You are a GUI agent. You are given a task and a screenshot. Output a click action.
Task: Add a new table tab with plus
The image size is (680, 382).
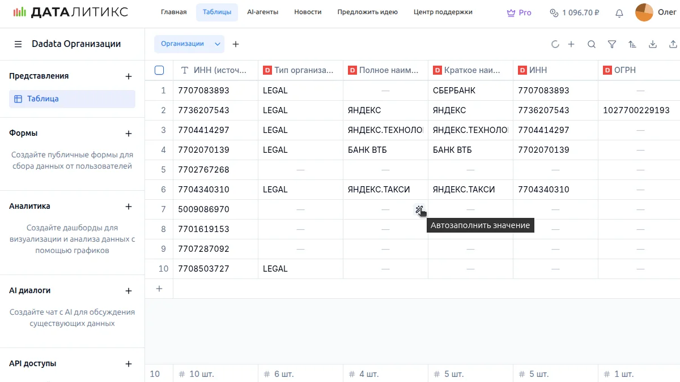(236, 44)
